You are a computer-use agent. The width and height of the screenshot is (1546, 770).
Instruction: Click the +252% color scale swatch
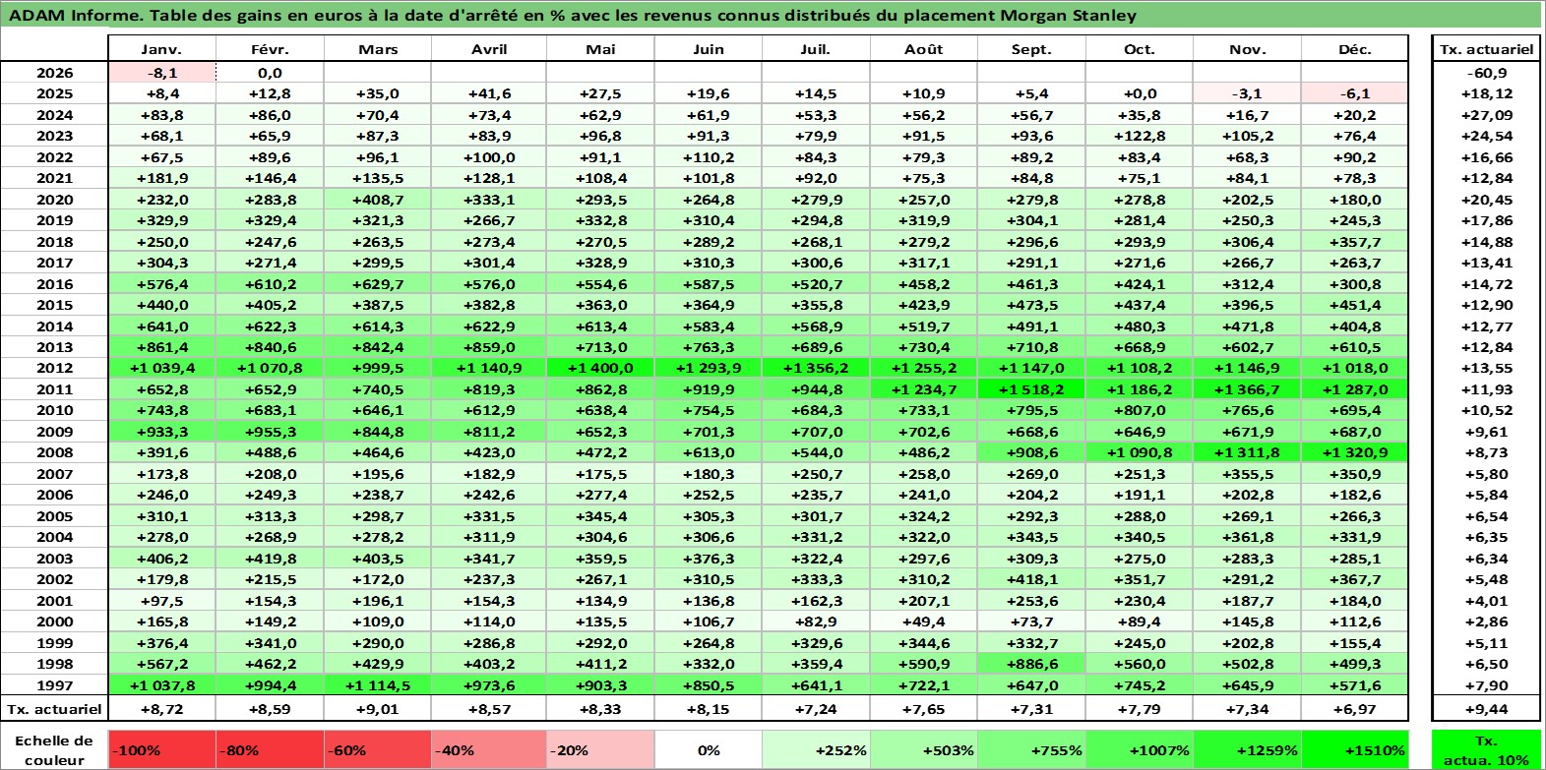816,749
